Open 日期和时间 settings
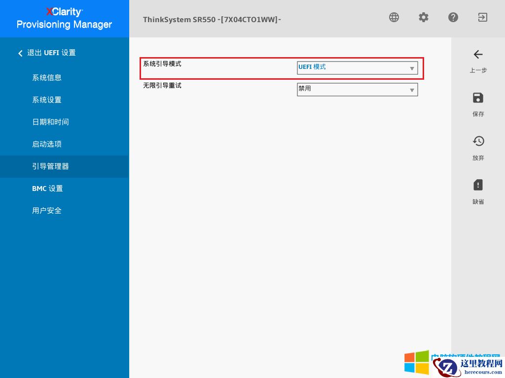 point(50,122)
